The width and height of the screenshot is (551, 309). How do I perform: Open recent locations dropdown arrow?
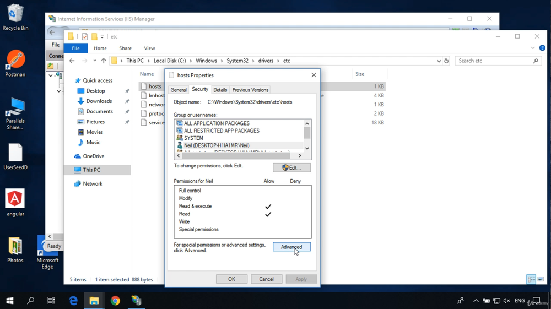pos(95,61)
